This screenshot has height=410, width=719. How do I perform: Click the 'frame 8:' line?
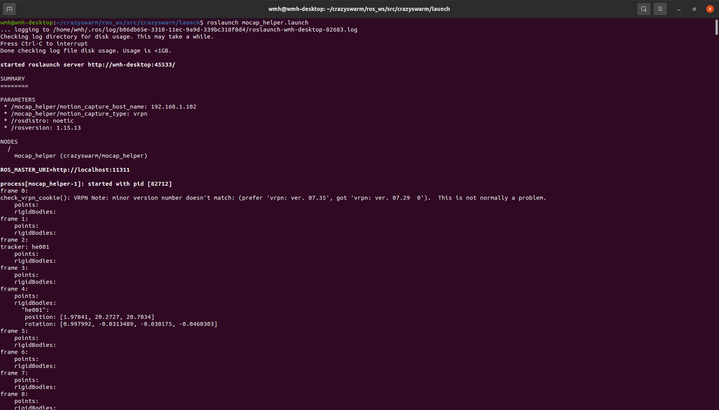(x=14, y=394)
